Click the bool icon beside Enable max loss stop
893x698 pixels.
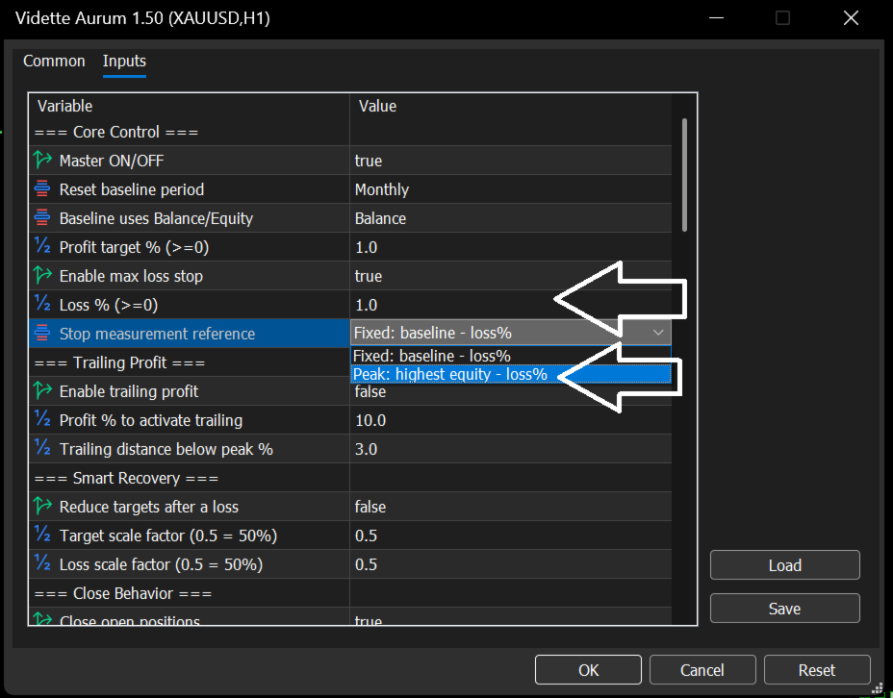pyautogui.click(x=42, y=275)
